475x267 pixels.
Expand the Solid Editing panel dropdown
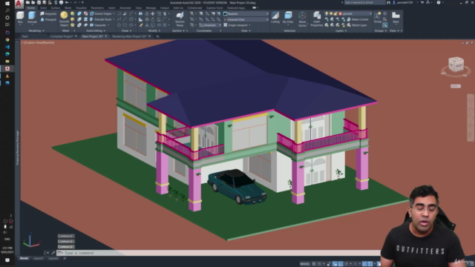[96, 30]
